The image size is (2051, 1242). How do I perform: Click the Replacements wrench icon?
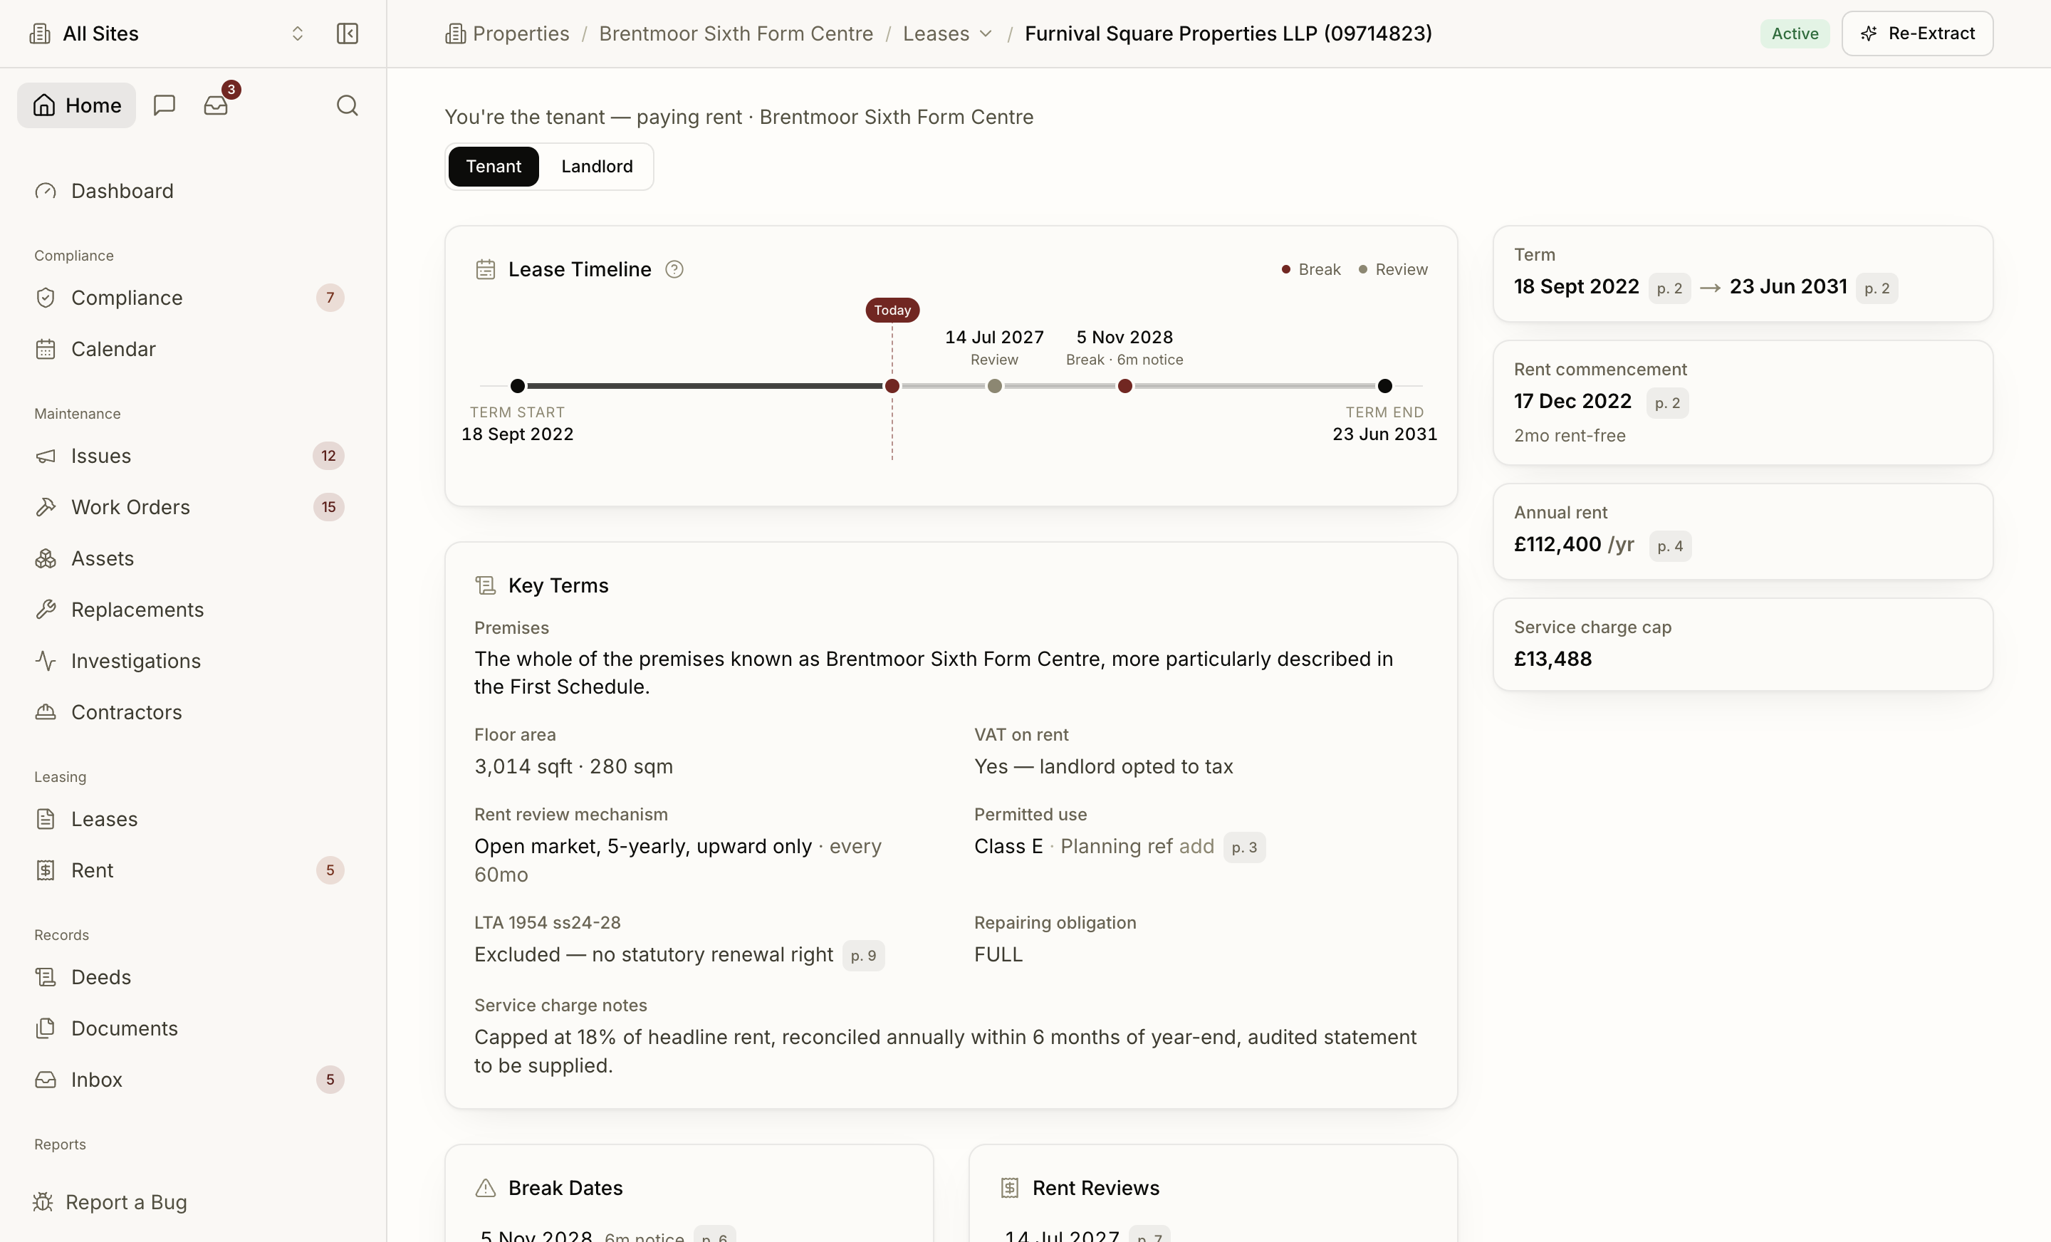coord(46,610)
